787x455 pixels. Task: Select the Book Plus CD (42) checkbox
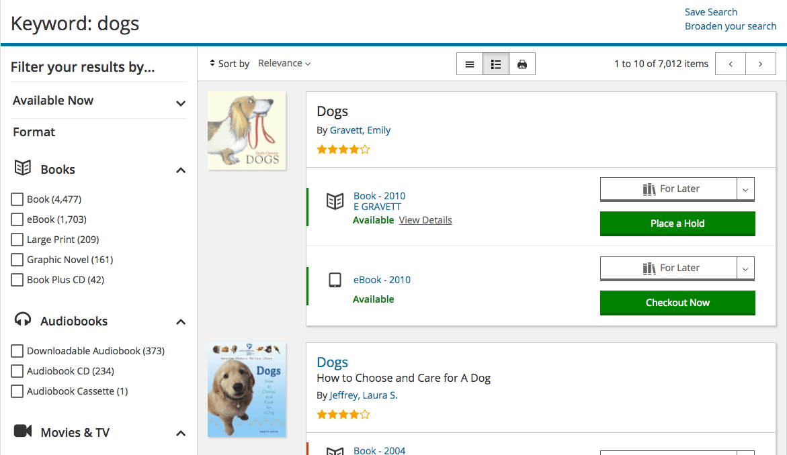(x=17, y=280)
